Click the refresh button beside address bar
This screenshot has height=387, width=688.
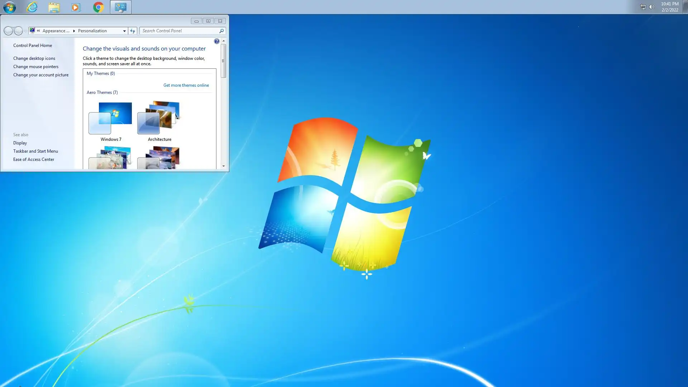(x=133, y=31)
